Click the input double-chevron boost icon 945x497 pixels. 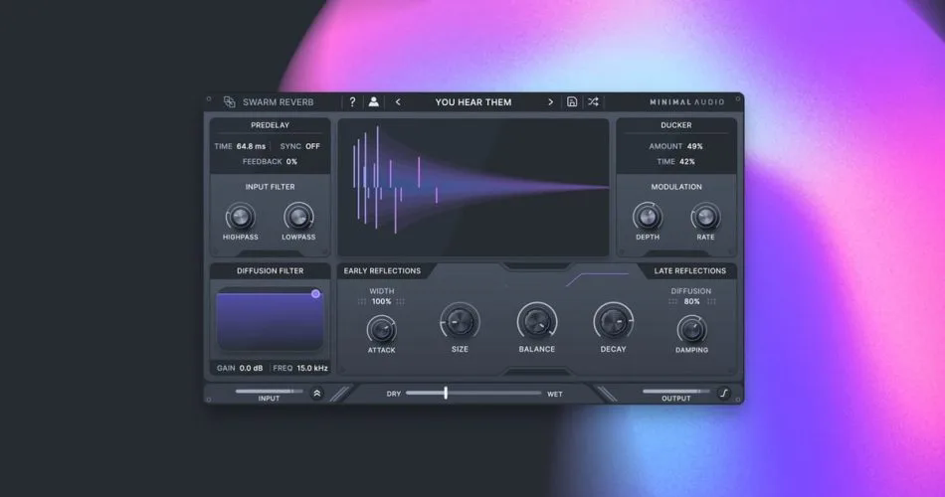pos(317,394)
